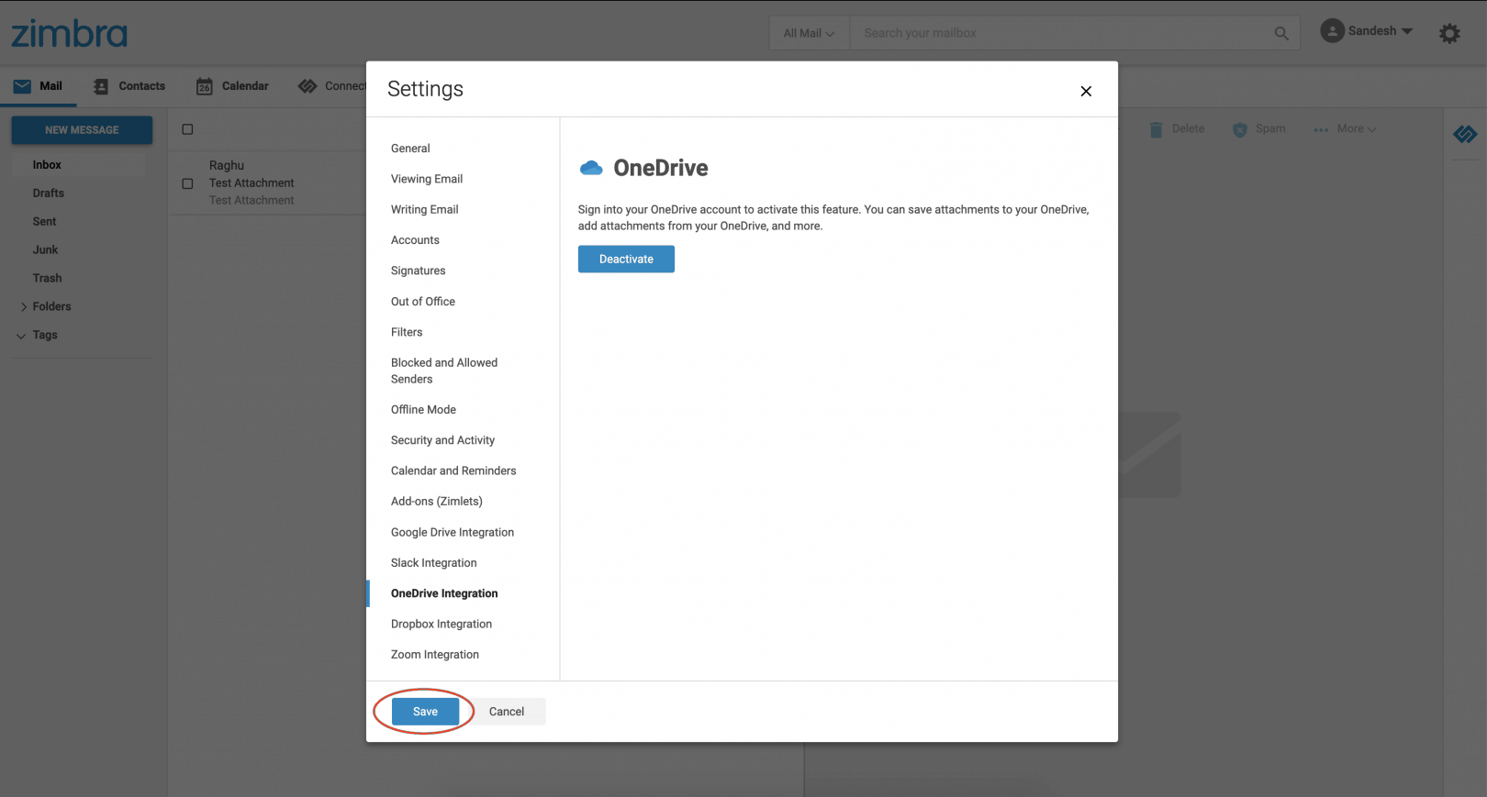Toggle the select-all messages checkbox

tap(187, 129)
